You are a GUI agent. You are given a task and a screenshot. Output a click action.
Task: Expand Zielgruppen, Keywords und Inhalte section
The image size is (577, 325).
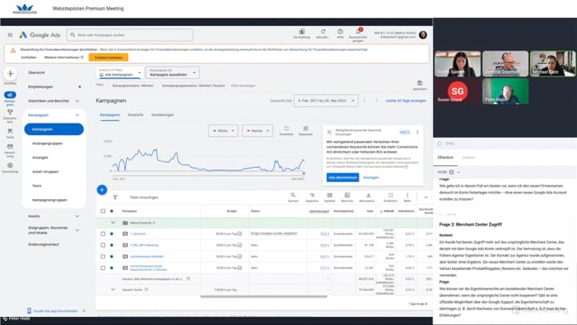click(77, 230)
